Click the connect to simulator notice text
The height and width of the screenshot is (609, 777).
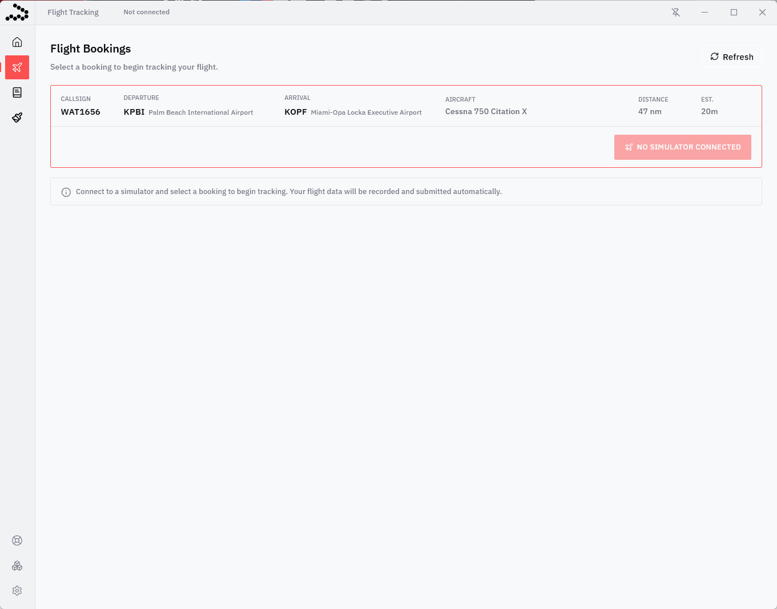(x=289, y=192)
